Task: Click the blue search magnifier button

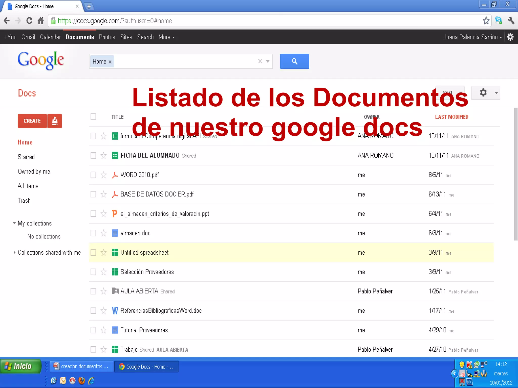Action: [x=294, y=61]
